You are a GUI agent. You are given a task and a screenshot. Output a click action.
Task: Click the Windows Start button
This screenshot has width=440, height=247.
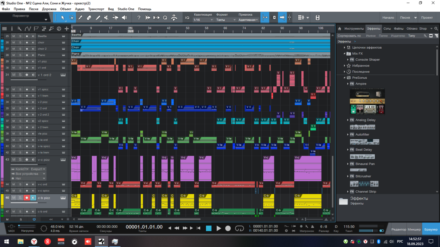(x=7, y=242)
